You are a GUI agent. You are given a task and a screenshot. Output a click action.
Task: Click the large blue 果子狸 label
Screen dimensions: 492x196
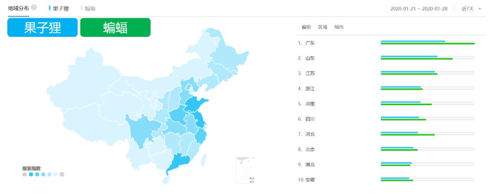click(42, 27)
